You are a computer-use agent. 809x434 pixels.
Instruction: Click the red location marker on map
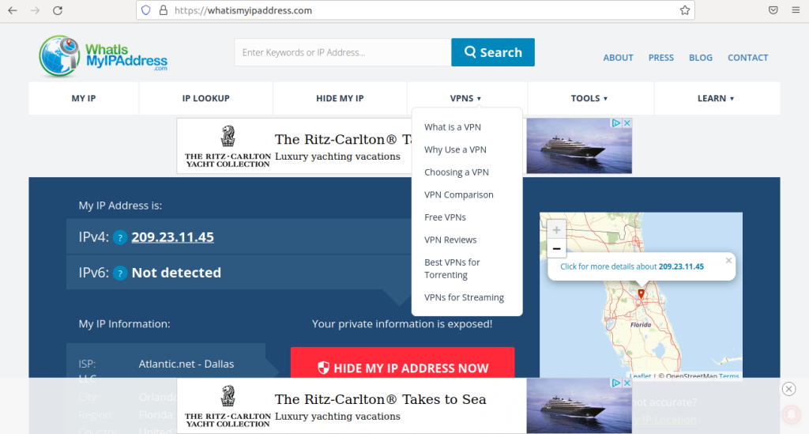pos(641,293)
